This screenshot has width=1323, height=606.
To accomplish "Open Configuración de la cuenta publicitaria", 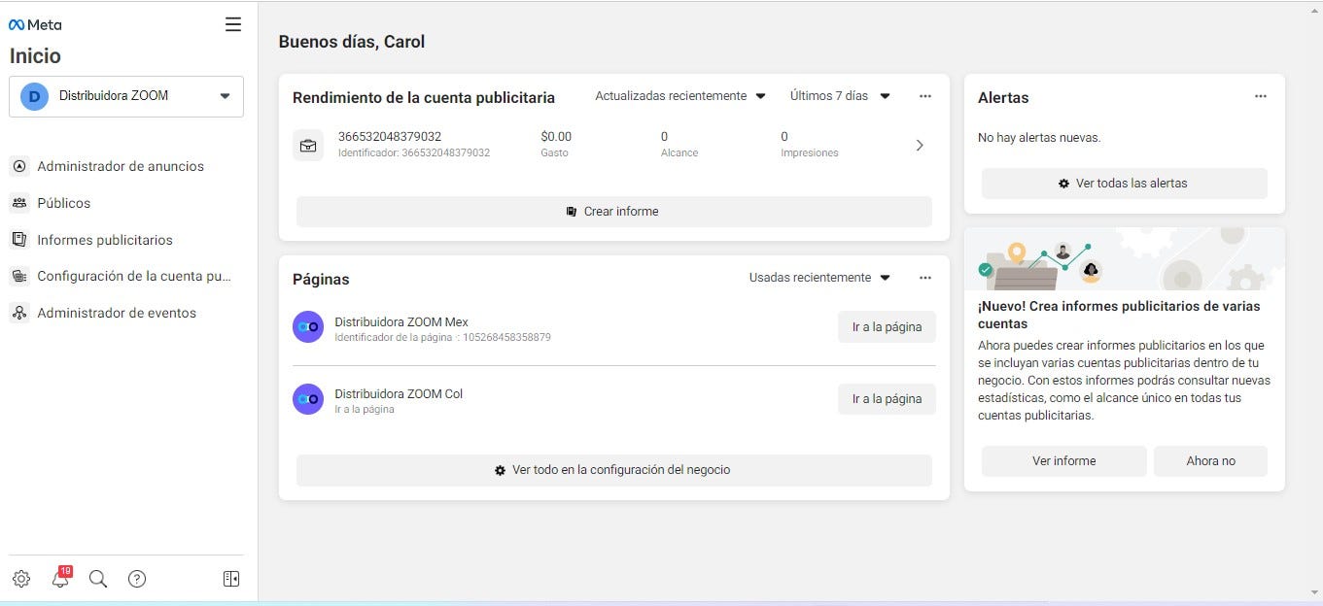I will click(x=134, y=277).
